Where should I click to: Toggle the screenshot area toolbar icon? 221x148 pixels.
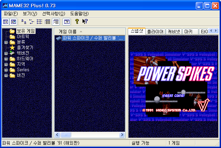[x=13, y=22]
